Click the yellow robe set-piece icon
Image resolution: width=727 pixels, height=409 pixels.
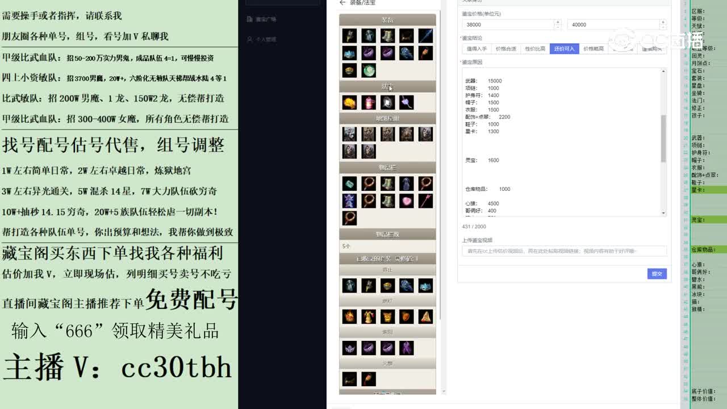click(369, 316)
